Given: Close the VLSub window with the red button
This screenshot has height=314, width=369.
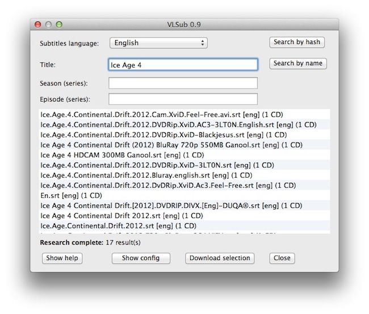Looking at the screenshot, I should coord(37,24).
